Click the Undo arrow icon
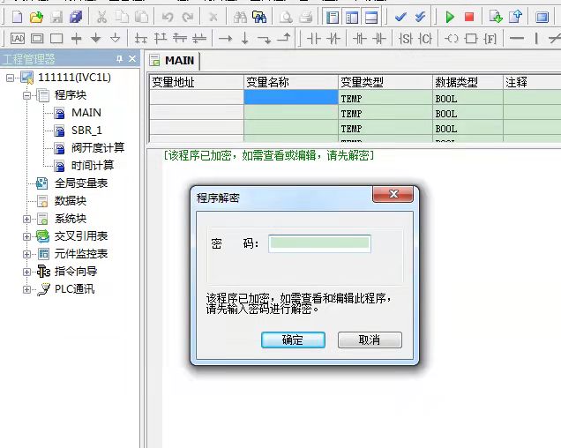 168,17
